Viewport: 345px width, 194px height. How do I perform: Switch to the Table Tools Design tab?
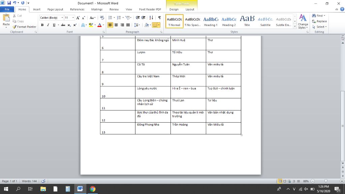[x=174, y=9]
